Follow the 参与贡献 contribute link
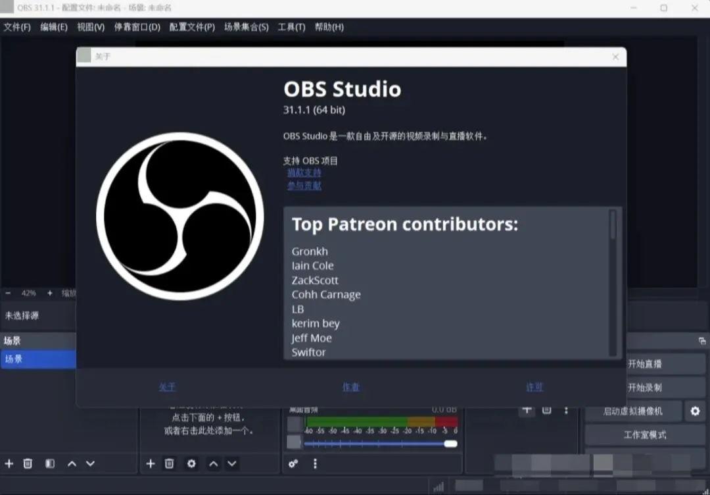The width and height of the screenshot is (710, 495). [304, 186]
